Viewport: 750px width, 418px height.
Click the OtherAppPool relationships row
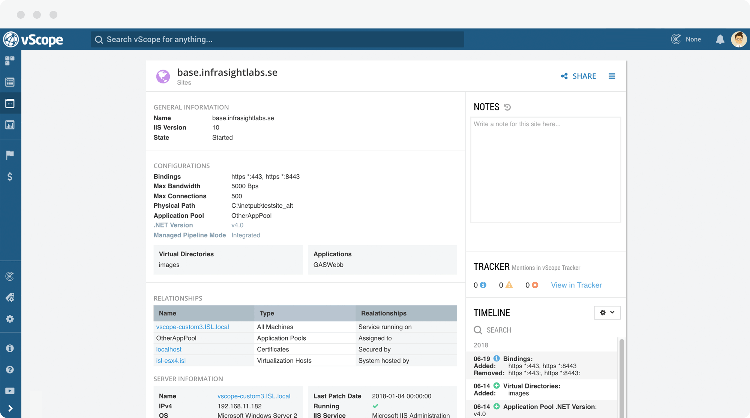tap(305, 338)
